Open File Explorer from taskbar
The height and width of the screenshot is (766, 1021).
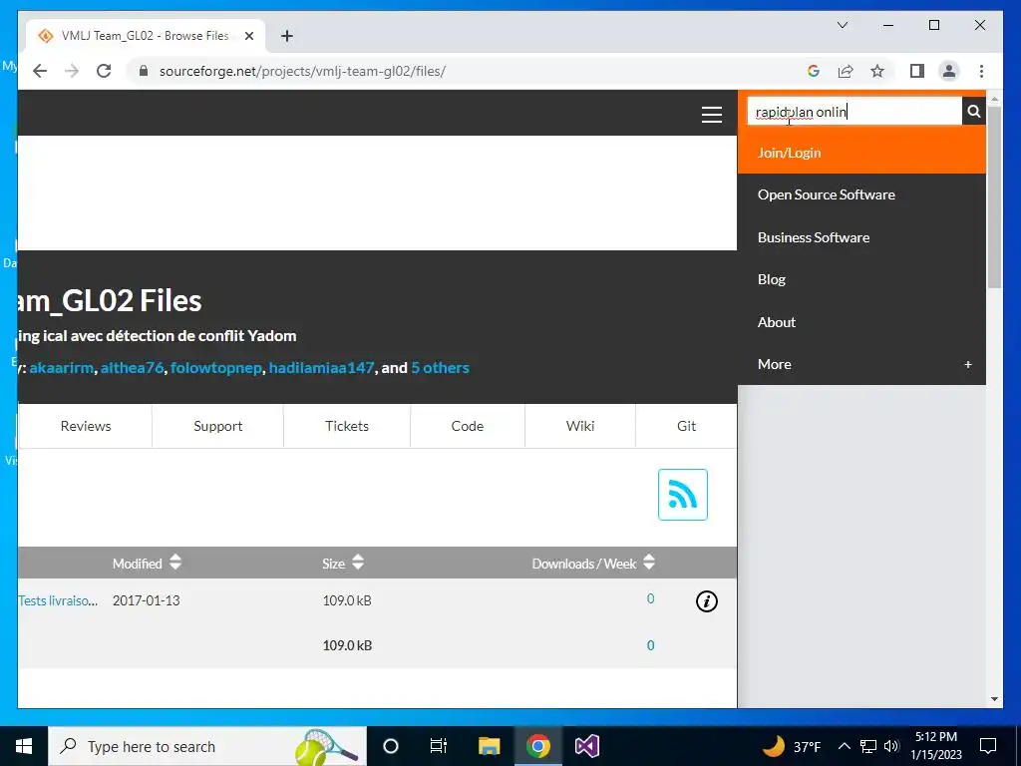[489, 746]
